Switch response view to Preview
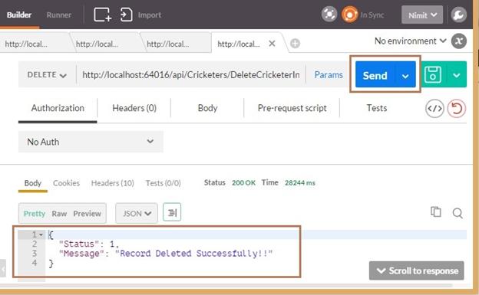The height and width of the screenshot is (295, 479). click(87, 214)
